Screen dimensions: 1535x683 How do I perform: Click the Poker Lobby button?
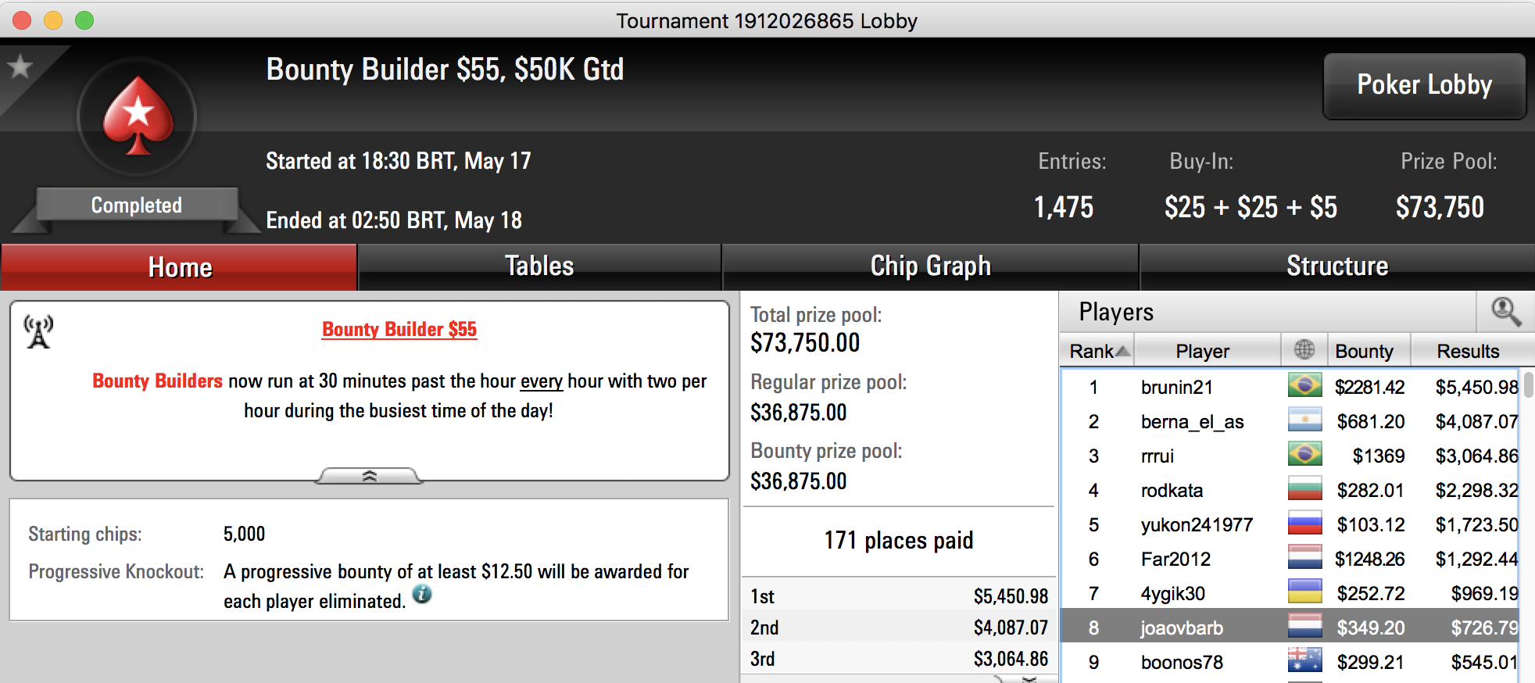tap(1424, 85)
